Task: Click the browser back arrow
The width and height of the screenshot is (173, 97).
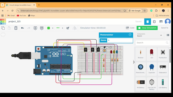Action: (x=3, y=11)
